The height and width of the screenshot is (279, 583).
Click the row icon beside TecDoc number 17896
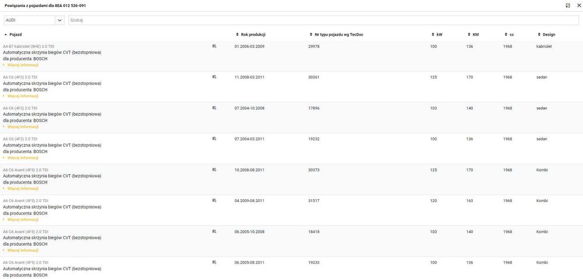[214, 108]
